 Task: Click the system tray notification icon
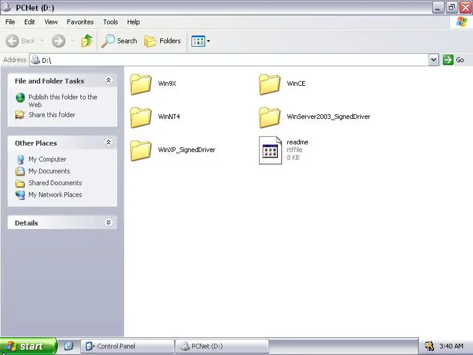pos(429,346)
